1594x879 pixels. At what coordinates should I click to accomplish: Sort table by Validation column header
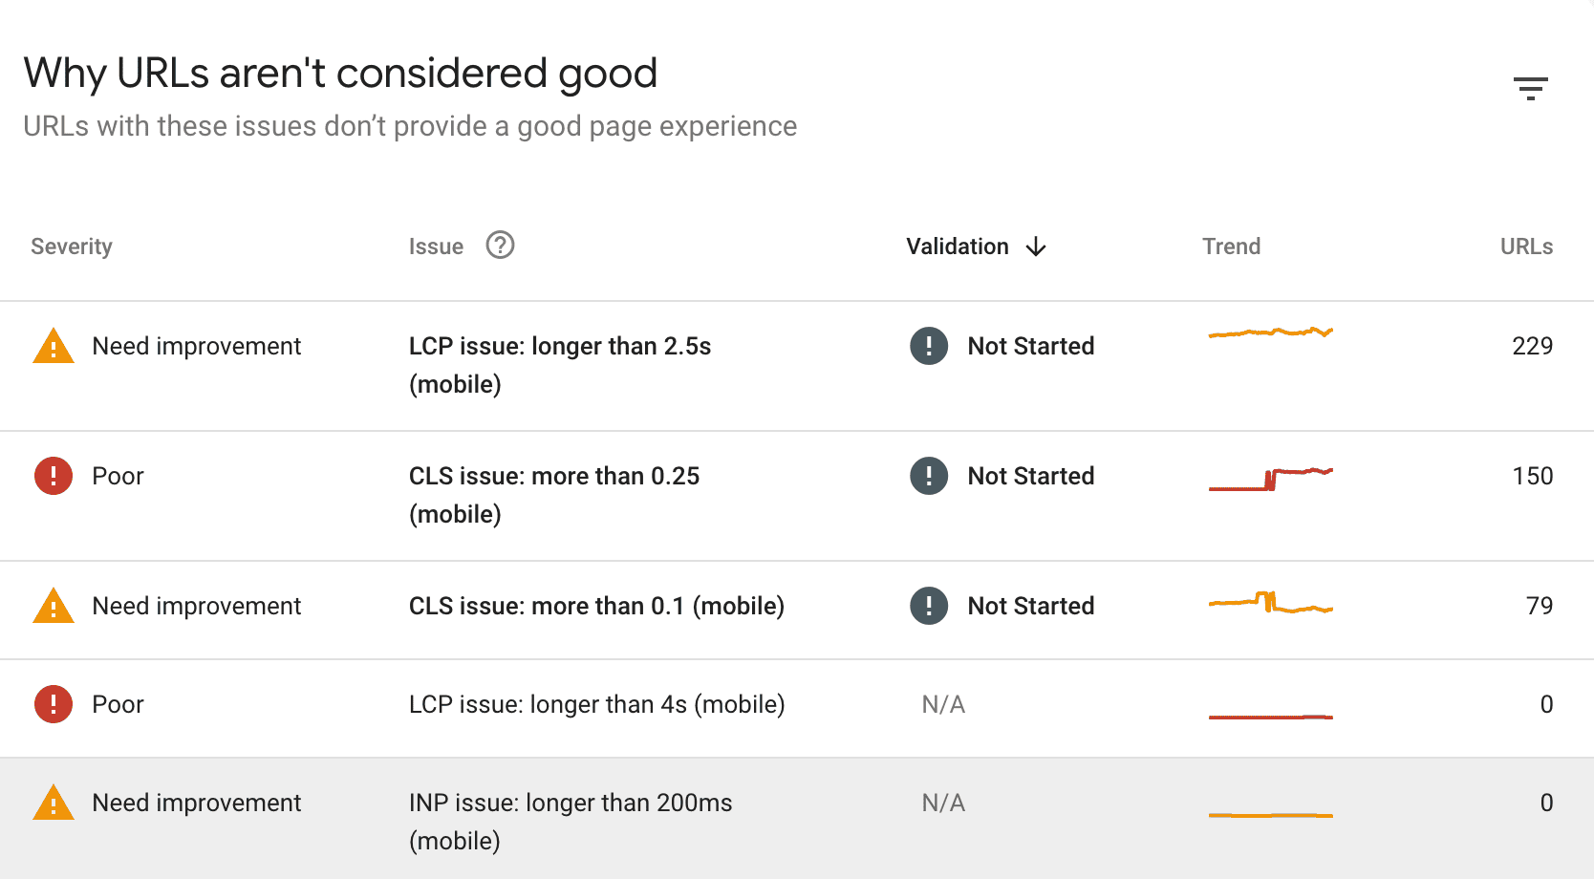pyautogui.click(x=958, y=247)
